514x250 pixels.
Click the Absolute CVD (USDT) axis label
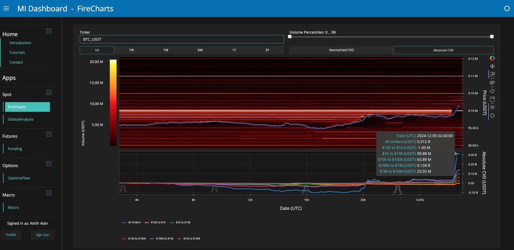pyautogui.click(x=484, y=173)
